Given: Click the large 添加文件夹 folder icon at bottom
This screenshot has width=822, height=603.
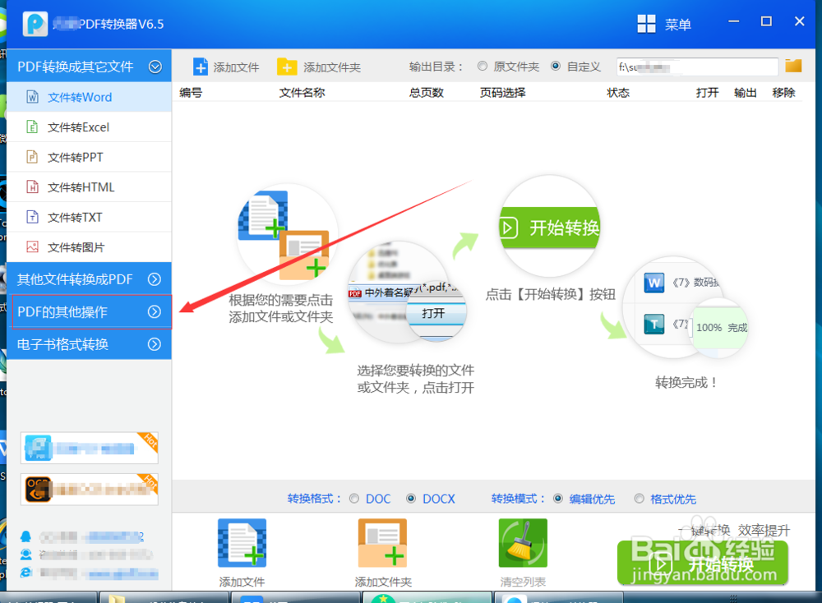Looking at the screenshot, I should 383,543.
